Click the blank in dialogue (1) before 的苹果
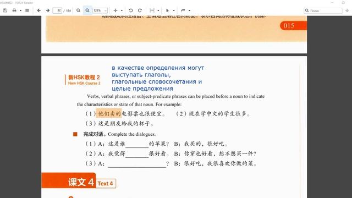This screenshot has height=198, width=352. (137, 144)
